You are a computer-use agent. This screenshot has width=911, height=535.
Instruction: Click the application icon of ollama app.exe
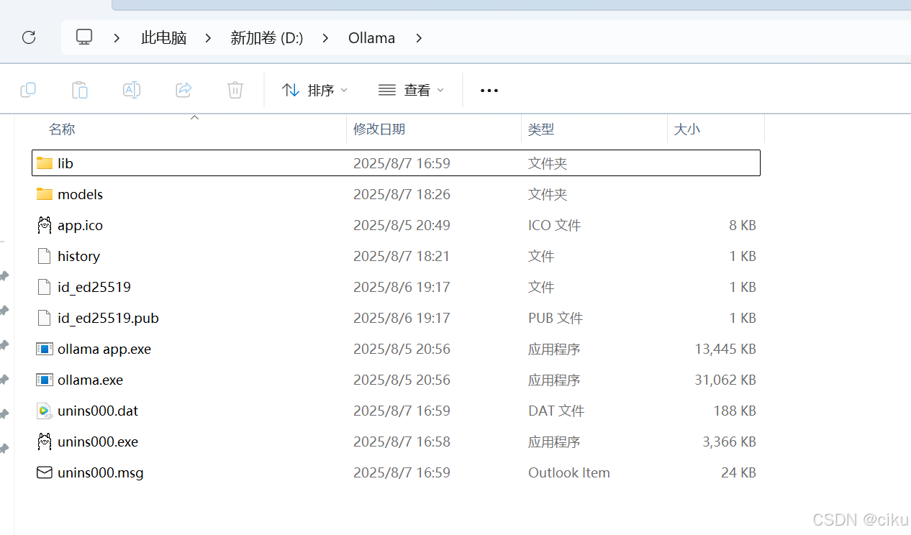pyautogui.click(x=45, y=349)
